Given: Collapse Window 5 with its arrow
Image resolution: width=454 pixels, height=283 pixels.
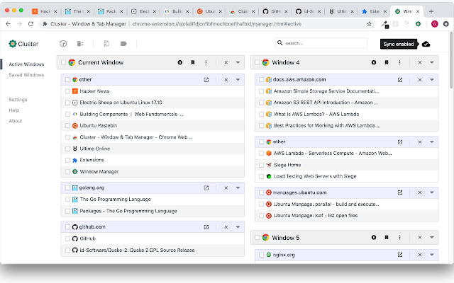Looking at the screenshot, I should pos(432,238).
